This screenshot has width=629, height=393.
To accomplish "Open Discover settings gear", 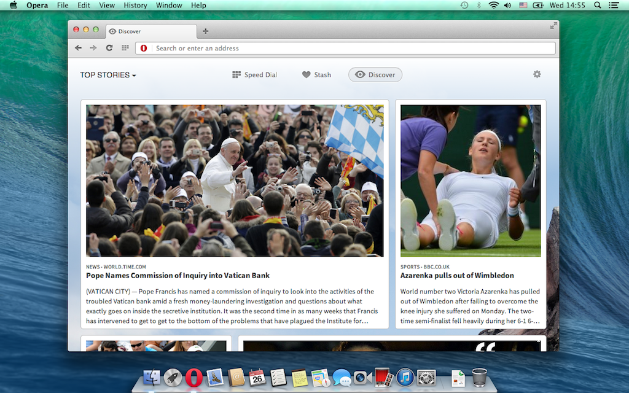I will click(537, 74).
